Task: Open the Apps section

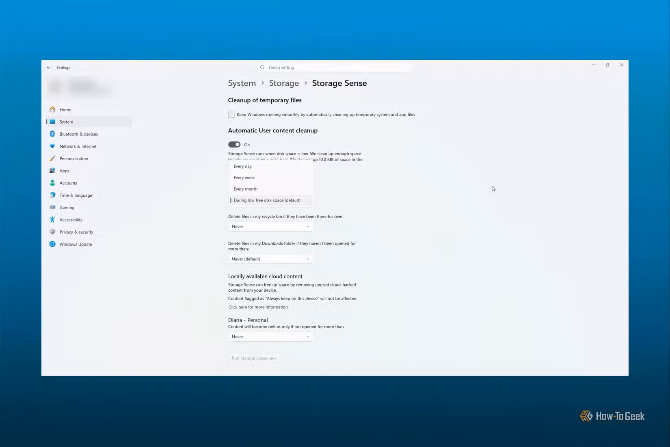Action: click(89, 171)
